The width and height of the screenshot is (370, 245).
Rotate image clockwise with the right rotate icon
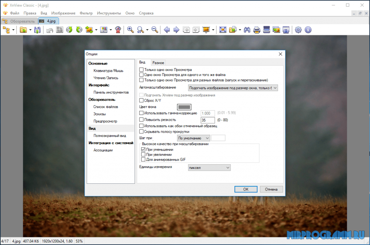point(79,30)
